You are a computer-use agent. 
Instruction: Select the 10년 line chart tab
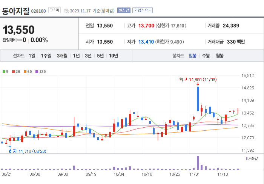pyautogui.click(x=114, y=56)
